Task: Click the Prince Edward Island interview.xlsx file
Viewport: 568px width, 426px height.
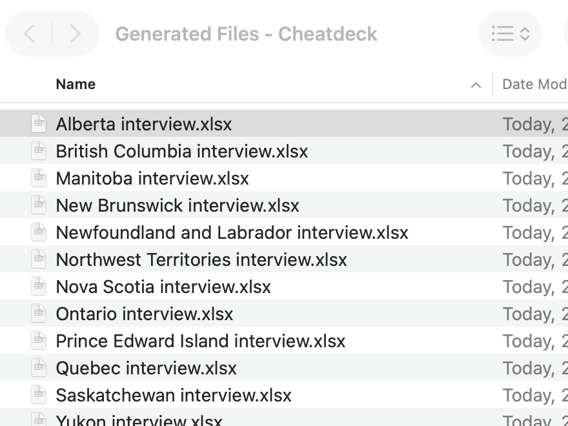Action: [x=201, y=341]
